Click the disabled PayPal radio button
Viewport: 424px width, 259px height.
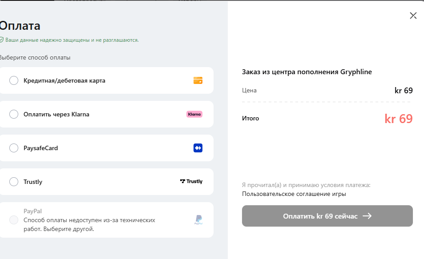(14, 220)
